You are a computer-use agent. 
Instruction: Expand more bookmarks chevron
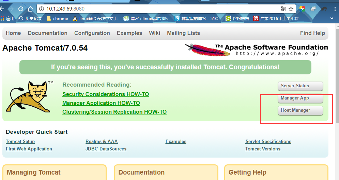(x=332, y=19)
